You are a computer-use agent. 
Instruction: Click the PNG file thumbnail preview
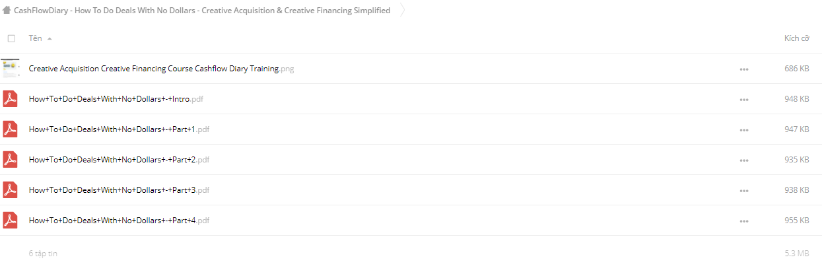[10, 69]
